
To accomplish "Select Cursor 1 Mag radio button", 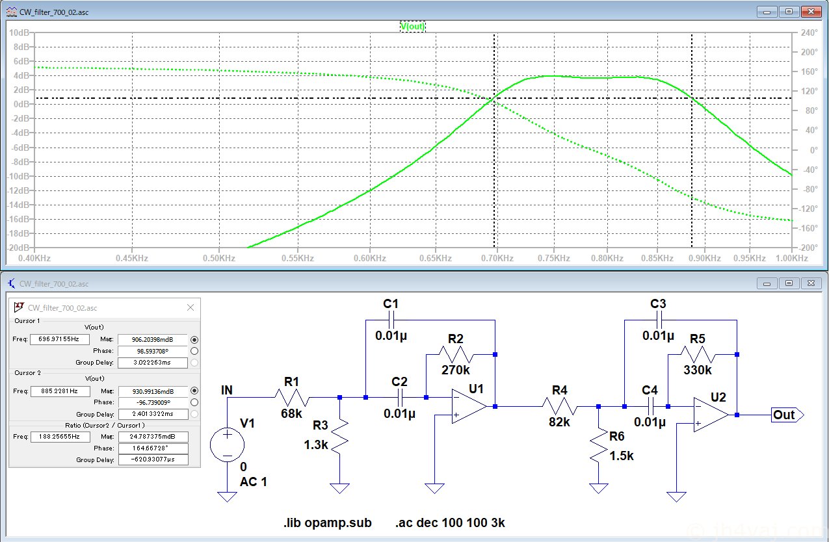I will coord(194,339).
